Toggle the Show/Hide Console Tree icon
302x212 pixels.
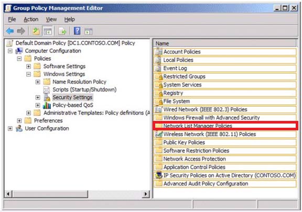point(48,31)
